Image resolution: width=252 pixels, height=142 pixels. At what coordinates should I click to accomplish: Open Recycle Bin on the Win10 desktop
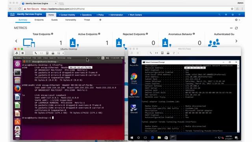tap(134, 62)
